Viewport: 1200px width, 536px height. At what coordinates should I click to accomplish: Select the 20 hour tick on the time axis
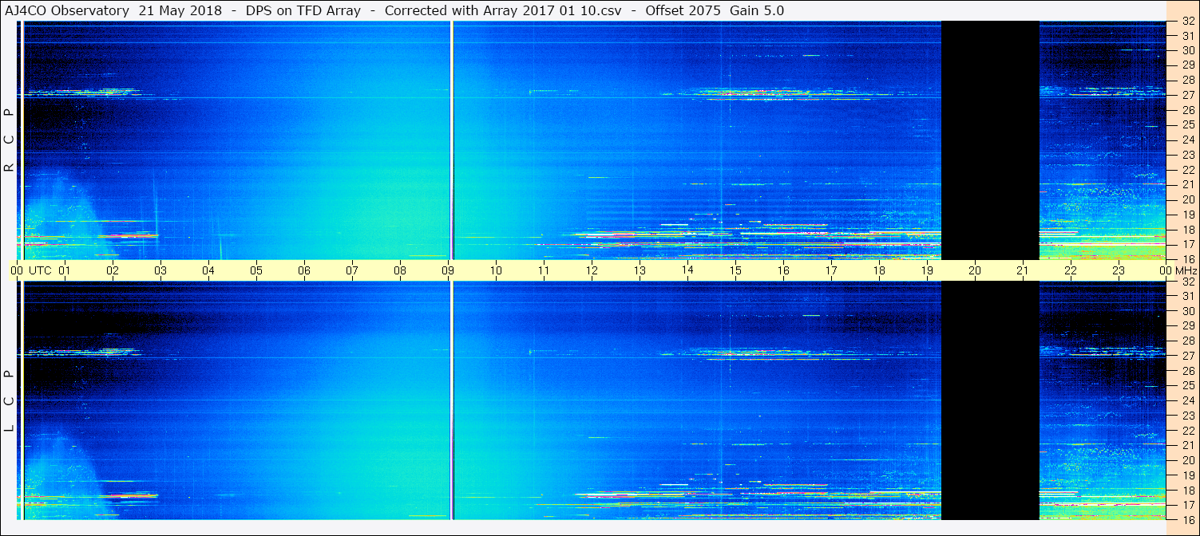(975, 270)
